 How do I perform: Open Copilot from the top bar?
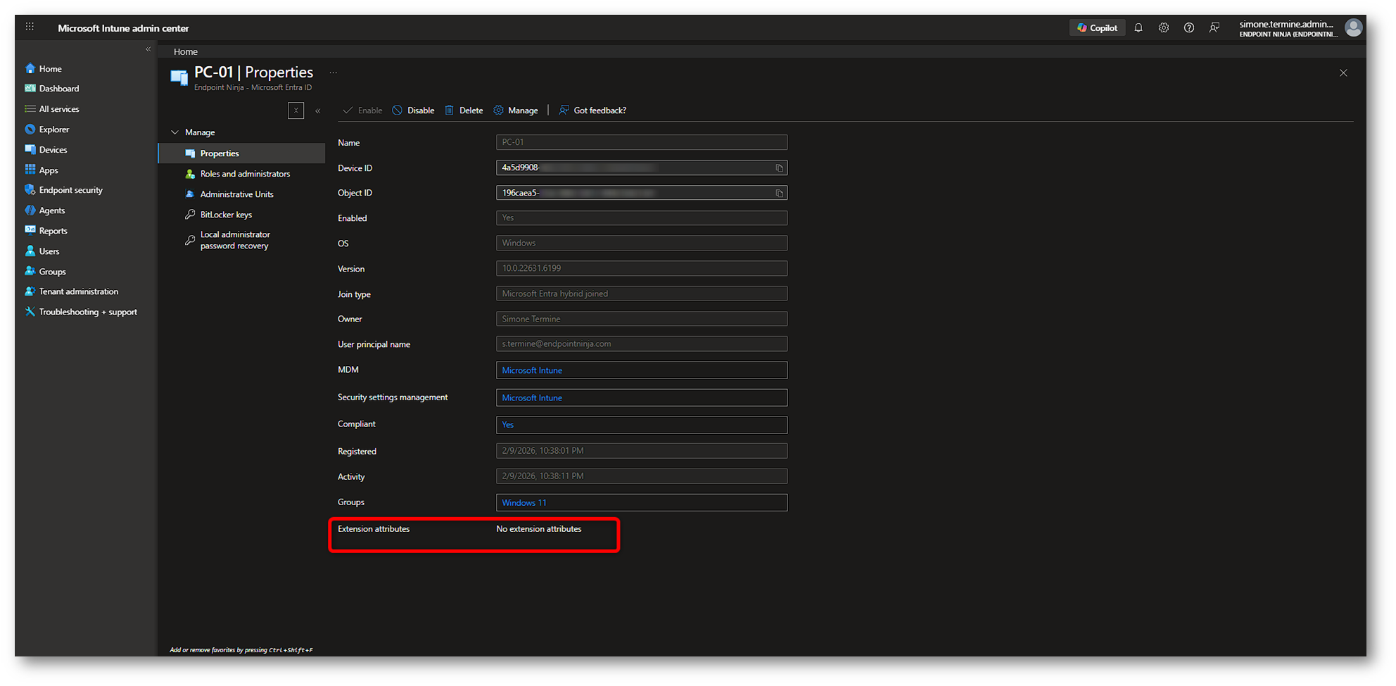tap(1097, 28)
